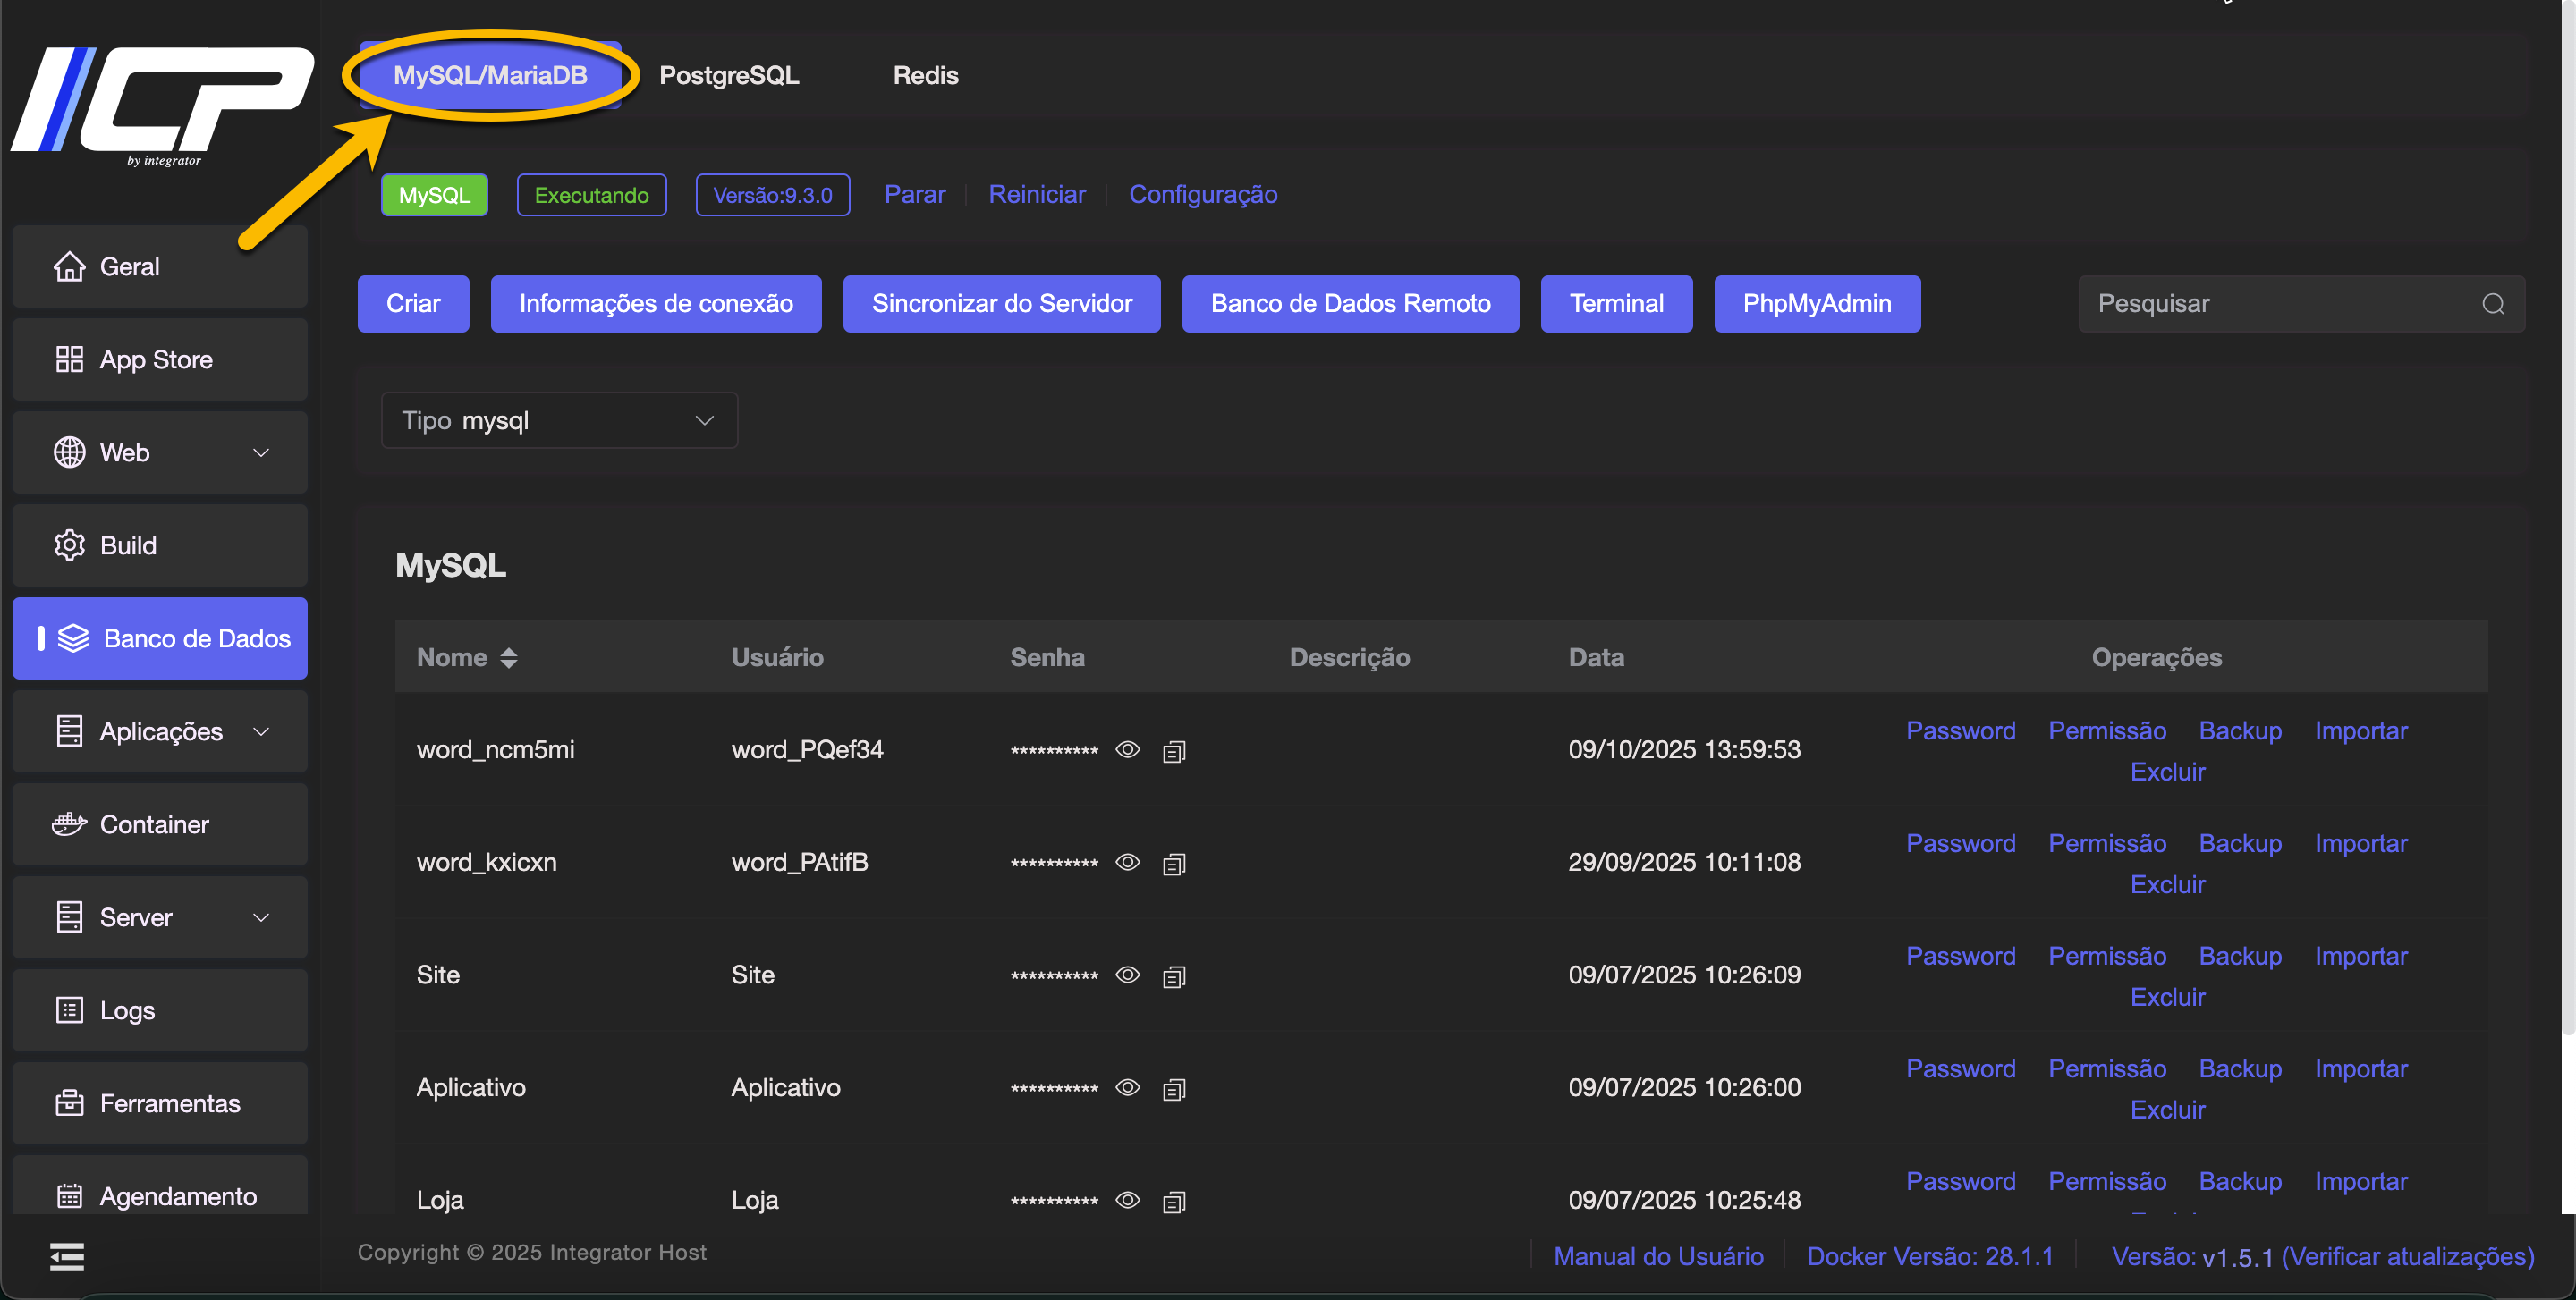Click the search magnifier icon
The image size is (2576, 1300).
coord(2492,304)
